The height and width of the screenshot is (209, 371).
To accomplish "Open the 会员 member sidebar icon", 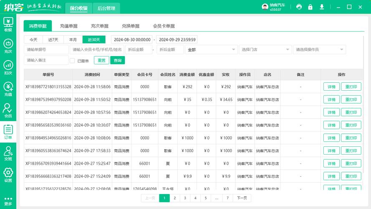I will click(8, 111).
